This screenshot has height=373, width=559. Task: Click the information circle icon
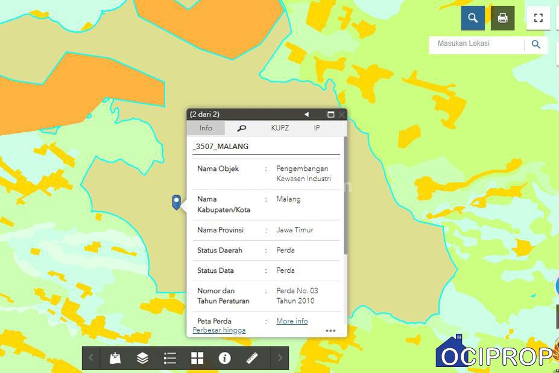pos(225,358)
